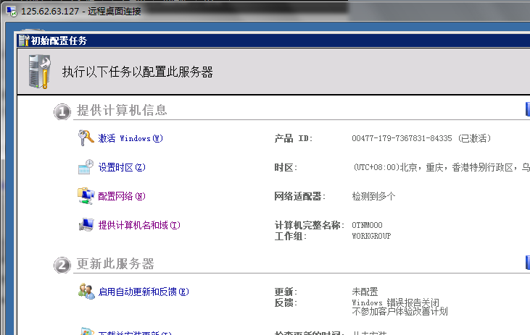Click the 检测到多个 network adapter value
Image resolution: width=530 pixels, height=335 pixels.
[x=373, y=196]
